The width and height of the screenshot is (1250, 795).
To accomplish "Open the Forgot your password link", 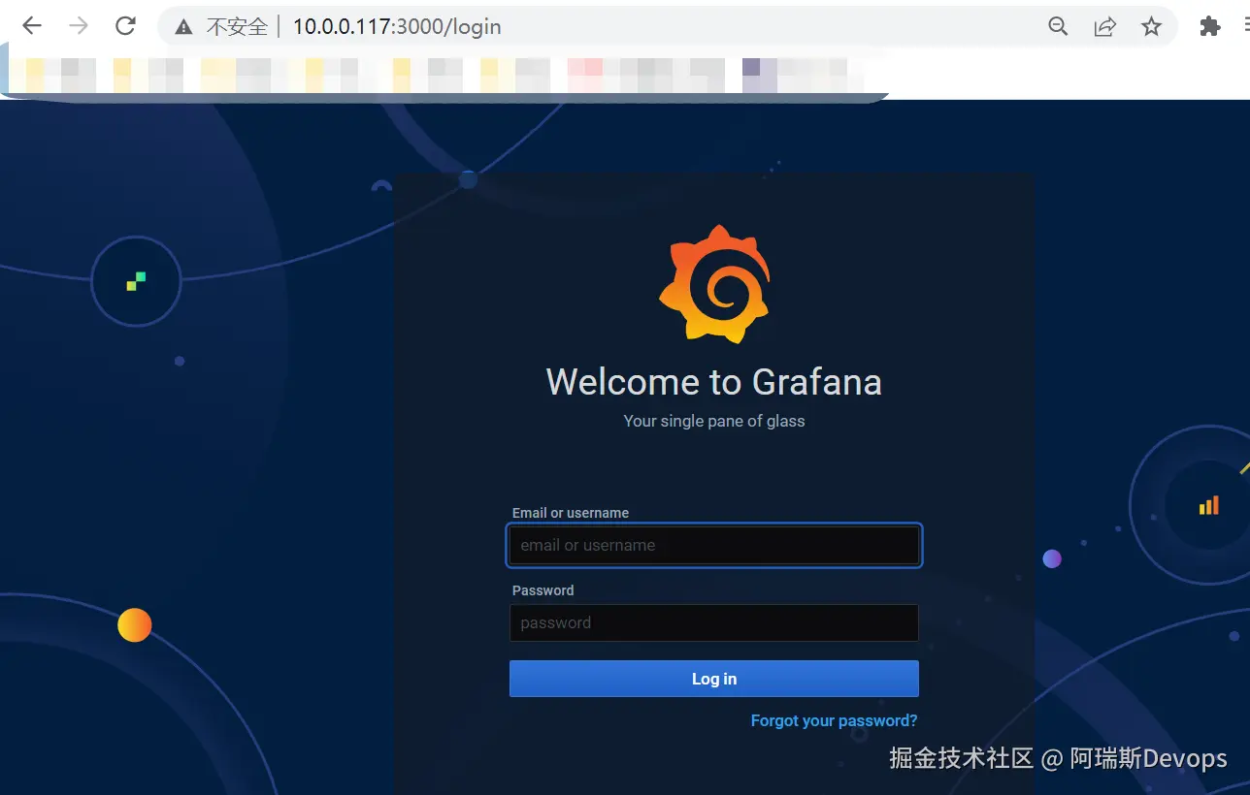I will (834, 720).
